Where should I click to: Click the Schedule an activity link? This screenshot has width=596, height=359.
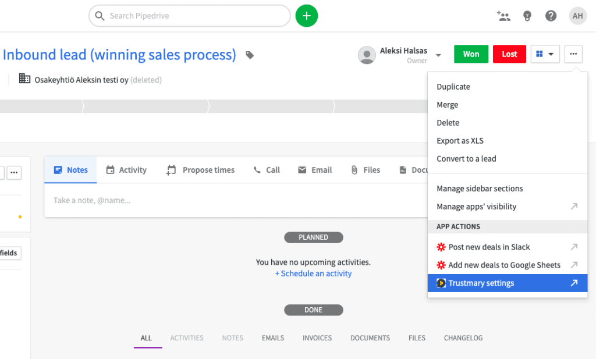tap(314, 273)
